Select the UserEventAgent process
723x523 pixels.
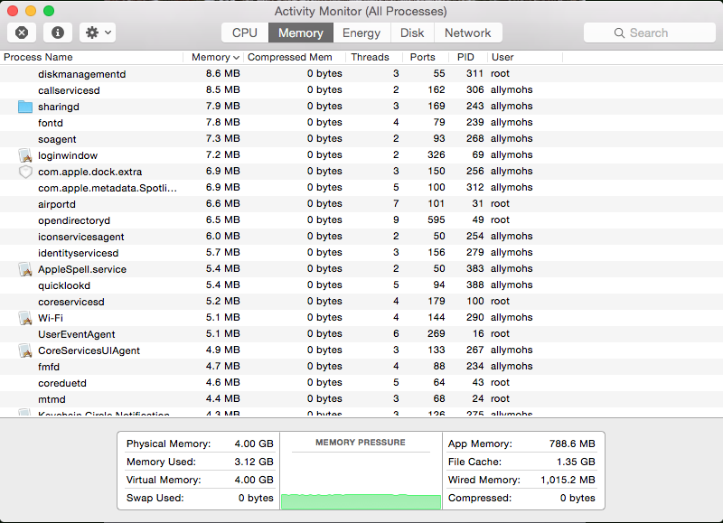pos(77,334)
